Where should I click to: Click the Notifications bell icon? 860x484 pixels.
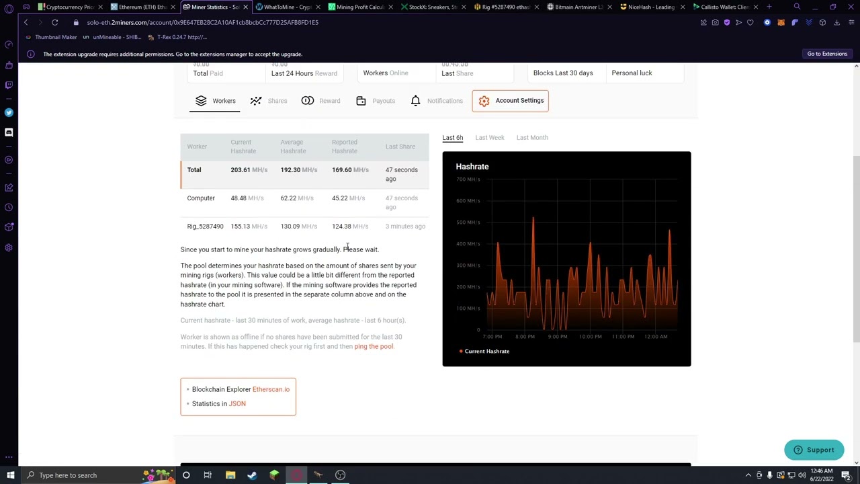tap(415, 101)
